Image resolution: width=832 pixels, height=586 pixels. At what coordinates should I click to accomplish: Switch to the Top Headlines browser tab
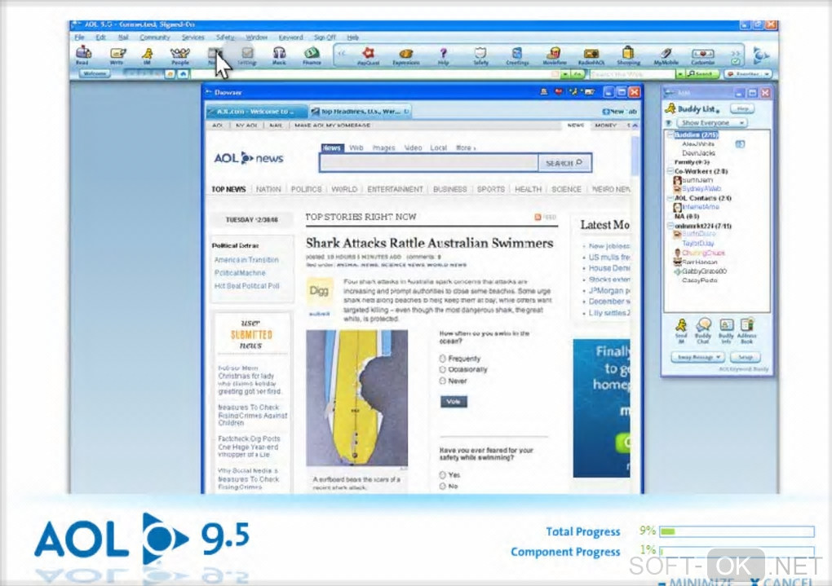pyautogui.click(x=360, y=112)
